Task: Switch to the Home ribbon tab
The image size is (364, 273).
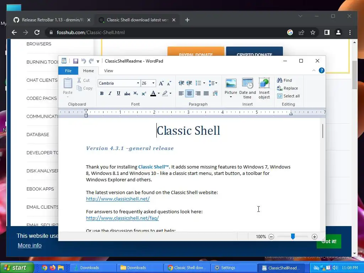Action: coord(89,71)
